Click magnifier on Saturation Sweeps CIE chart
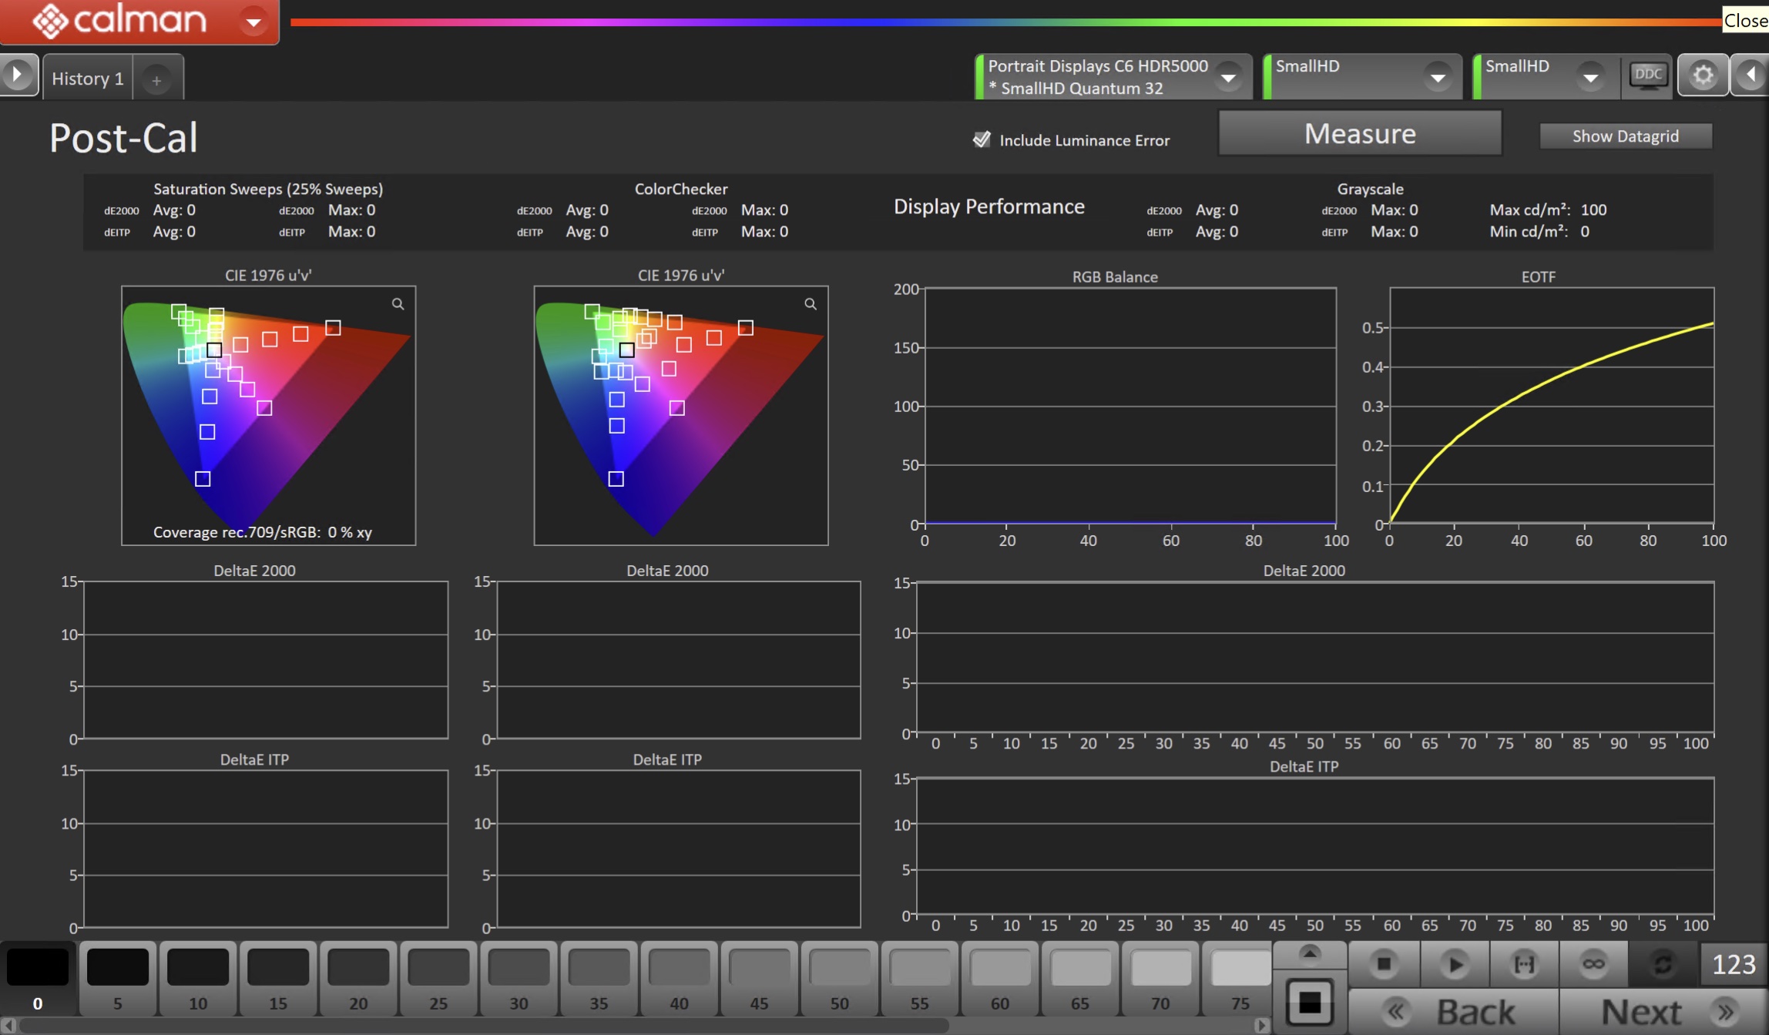 [x=398, y=304]
